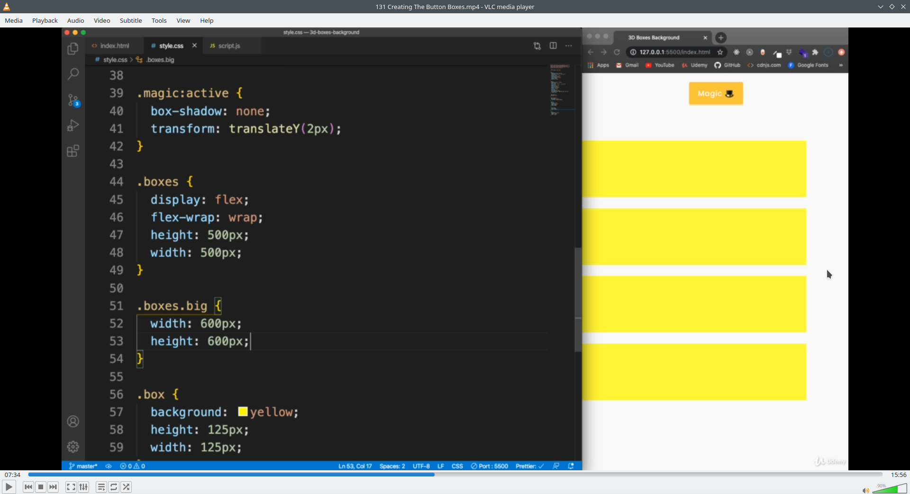Open the Subtitle menu
Image resolution: width=910 pixels, height=494 pixels.
(x=131, y=20)
